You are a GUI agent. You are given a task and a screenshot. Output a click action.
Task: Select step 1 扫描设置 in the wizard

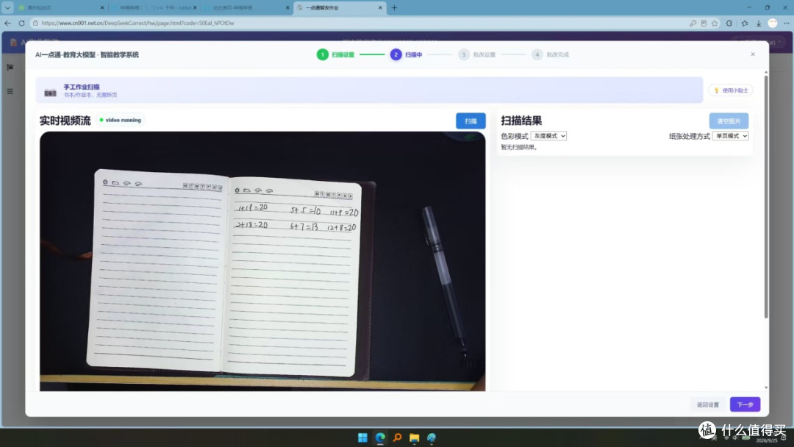(336, 54)
